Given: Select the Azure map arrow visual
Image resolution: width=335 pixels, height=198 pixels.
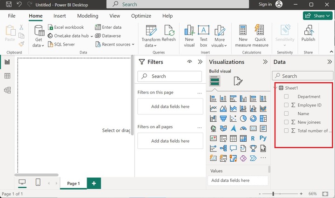Looking at the screenshot, I should coord(233,128).
